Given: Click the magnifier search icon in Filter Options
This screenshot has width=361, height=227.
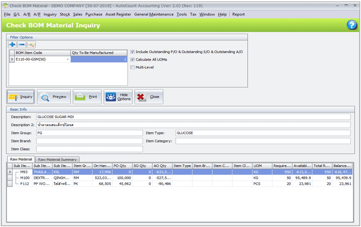Looking at the screenshot, I should coord(31,45).
